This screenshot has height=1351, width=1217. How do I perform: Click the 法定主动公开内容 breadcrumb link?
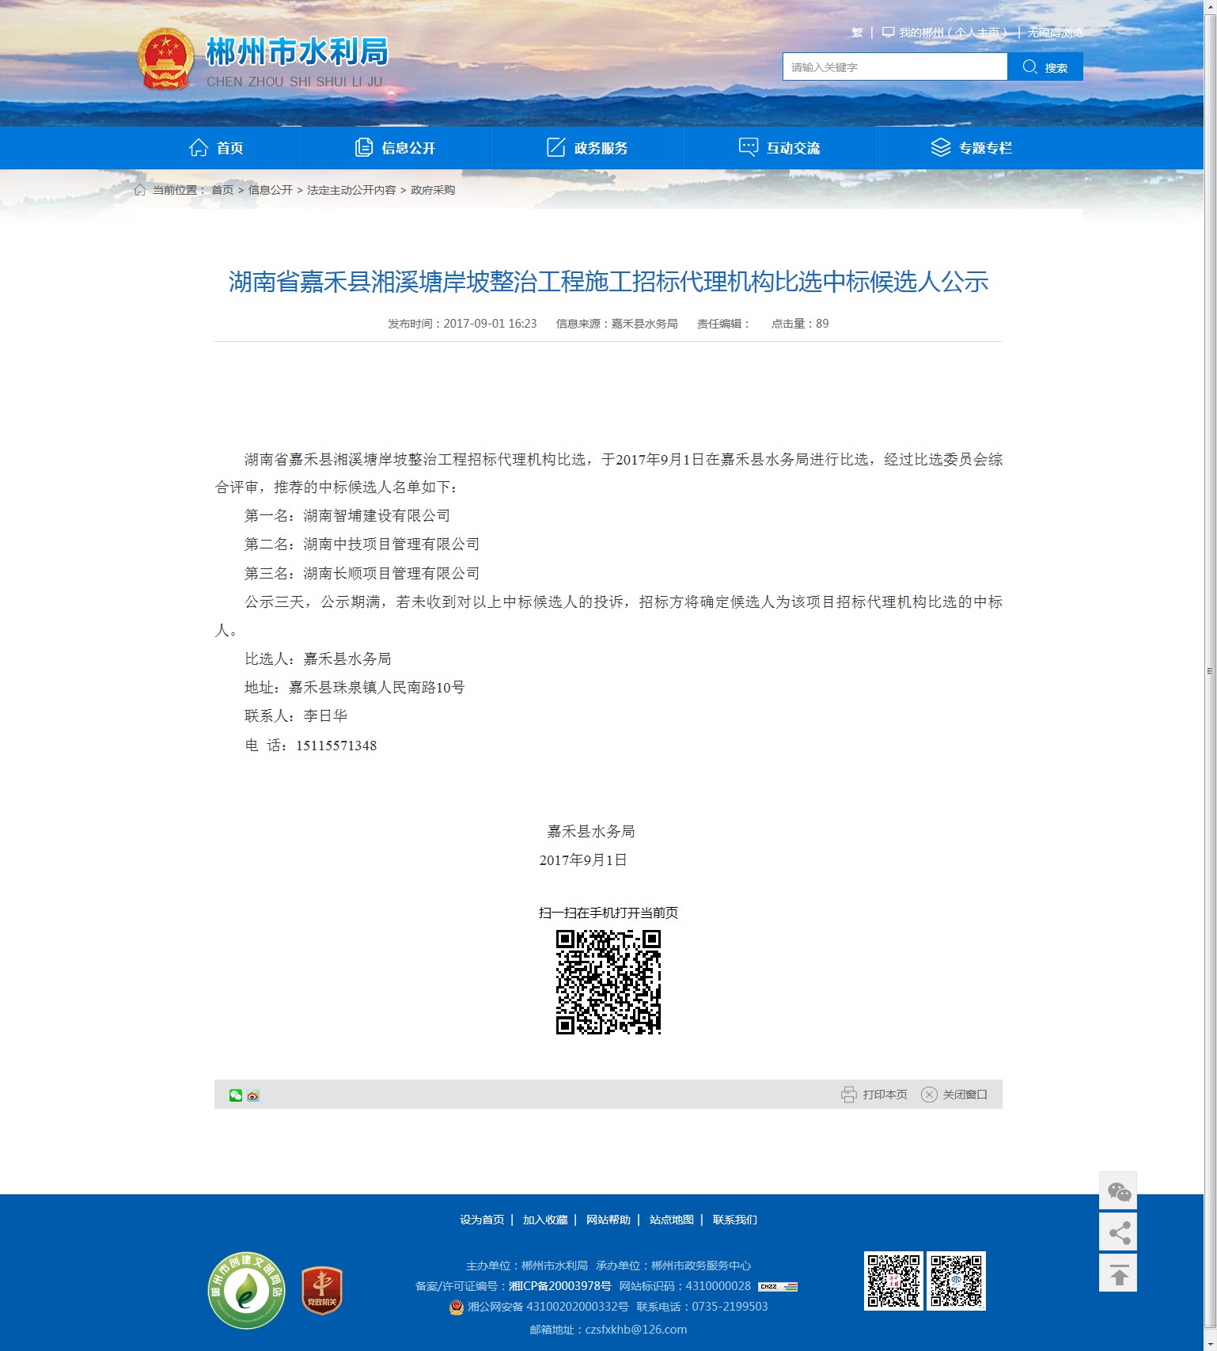click(351, 190)
